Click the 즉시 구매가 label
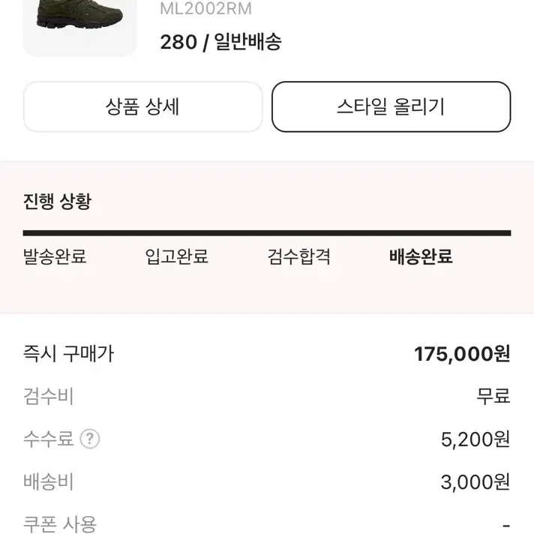 (68, 353)
